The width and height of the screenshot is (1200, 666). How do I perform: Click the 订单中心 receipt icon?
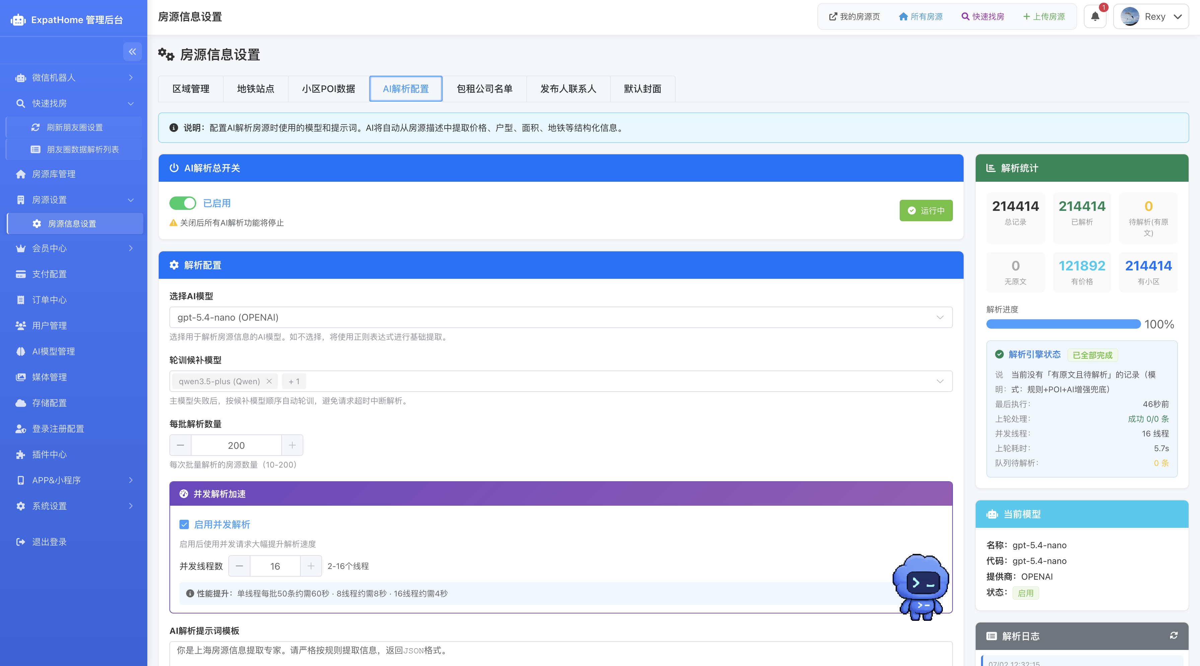pyautogui.click(x=20, y=300)
